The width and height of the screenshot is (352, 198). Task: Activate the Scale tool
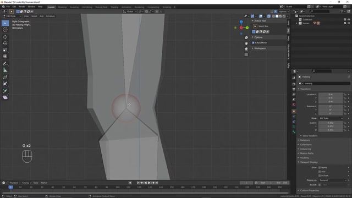5,50
